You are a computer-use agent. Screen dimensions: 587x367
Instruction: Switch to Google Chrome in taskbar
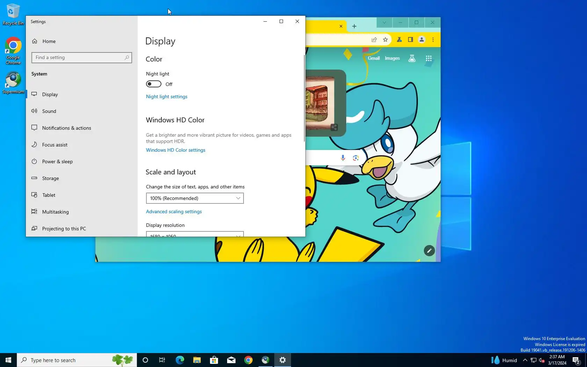click(248, 360)
